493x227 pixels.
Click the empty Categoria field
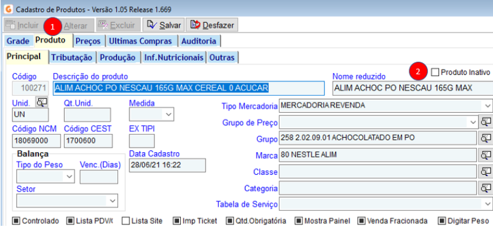[x=377, y=188]
